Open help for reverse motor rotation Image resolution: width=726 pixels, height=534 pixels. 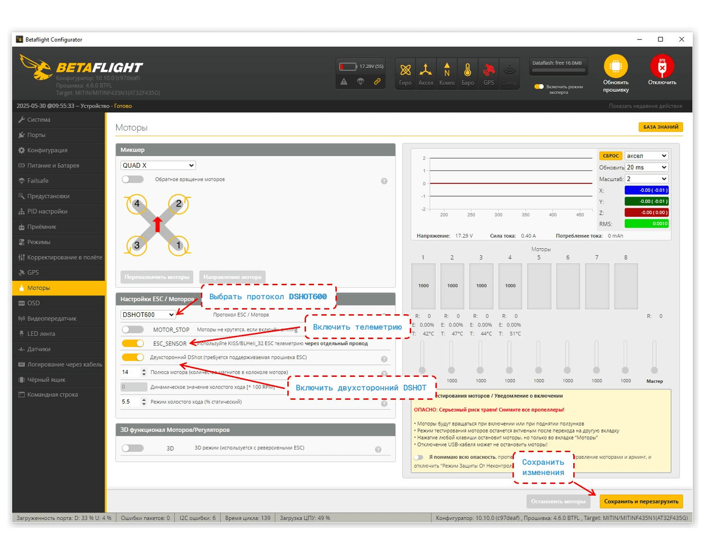384,181
